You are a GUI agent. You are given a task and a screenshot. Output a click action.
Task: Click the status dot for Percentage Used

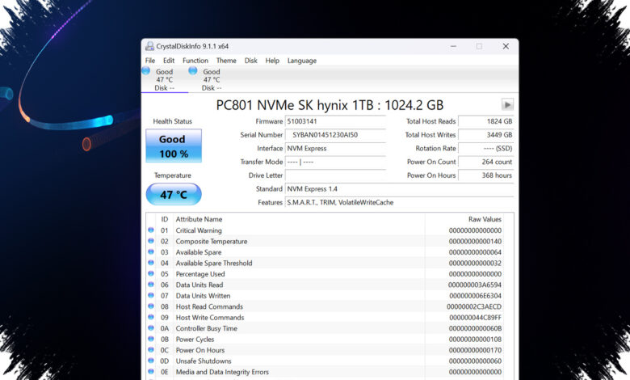151,273
